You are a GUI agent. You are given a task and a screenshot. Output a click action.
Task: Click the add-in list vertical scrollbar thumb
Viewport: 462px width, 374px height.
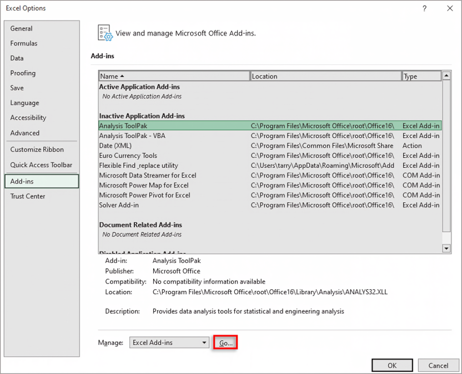pos(446,156)
